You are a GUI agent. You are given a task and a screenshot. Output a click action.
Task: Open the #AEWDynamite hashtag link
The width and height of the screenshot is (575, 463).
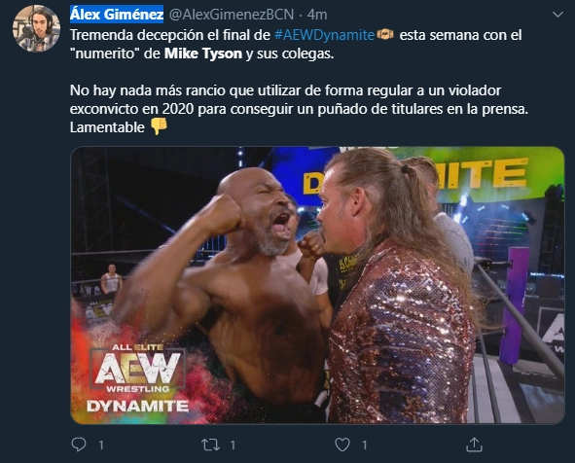coord(324,35)
